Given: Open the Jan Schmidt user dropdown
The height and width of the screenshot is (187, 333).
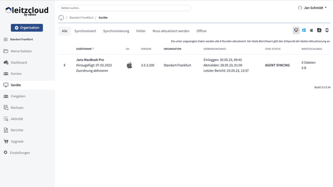Looking at the screenshot, I should [x=313, y=8].
